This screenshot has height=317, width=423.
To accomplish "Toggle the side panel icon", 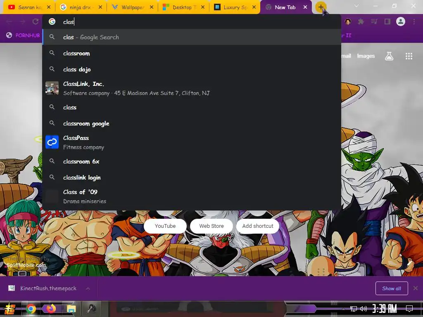I will (387, 21).
